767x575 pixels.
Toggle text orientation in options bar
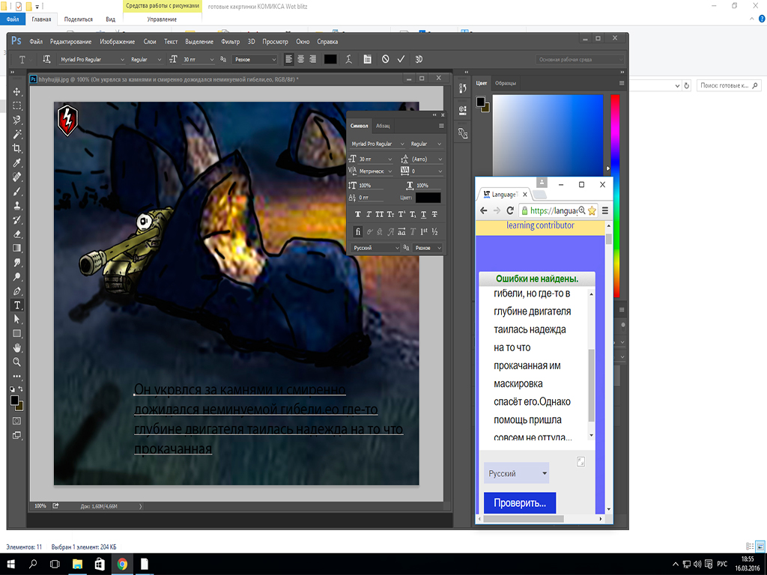pos(46,59)
